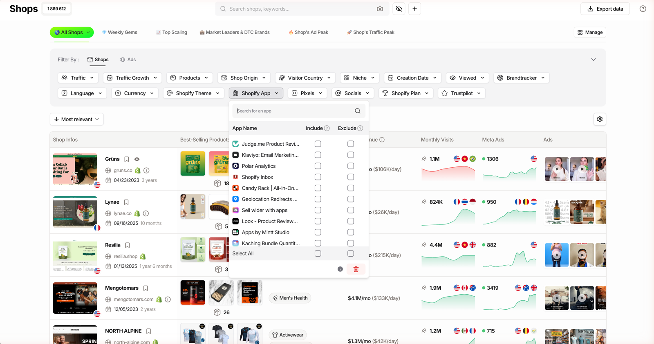654x344 pixels.
Task: Click the Include column help icon
Action: coord(327,128)
